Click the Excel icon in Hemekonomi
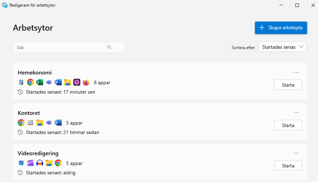The image size is (318, 182). (x=40, y=82)
